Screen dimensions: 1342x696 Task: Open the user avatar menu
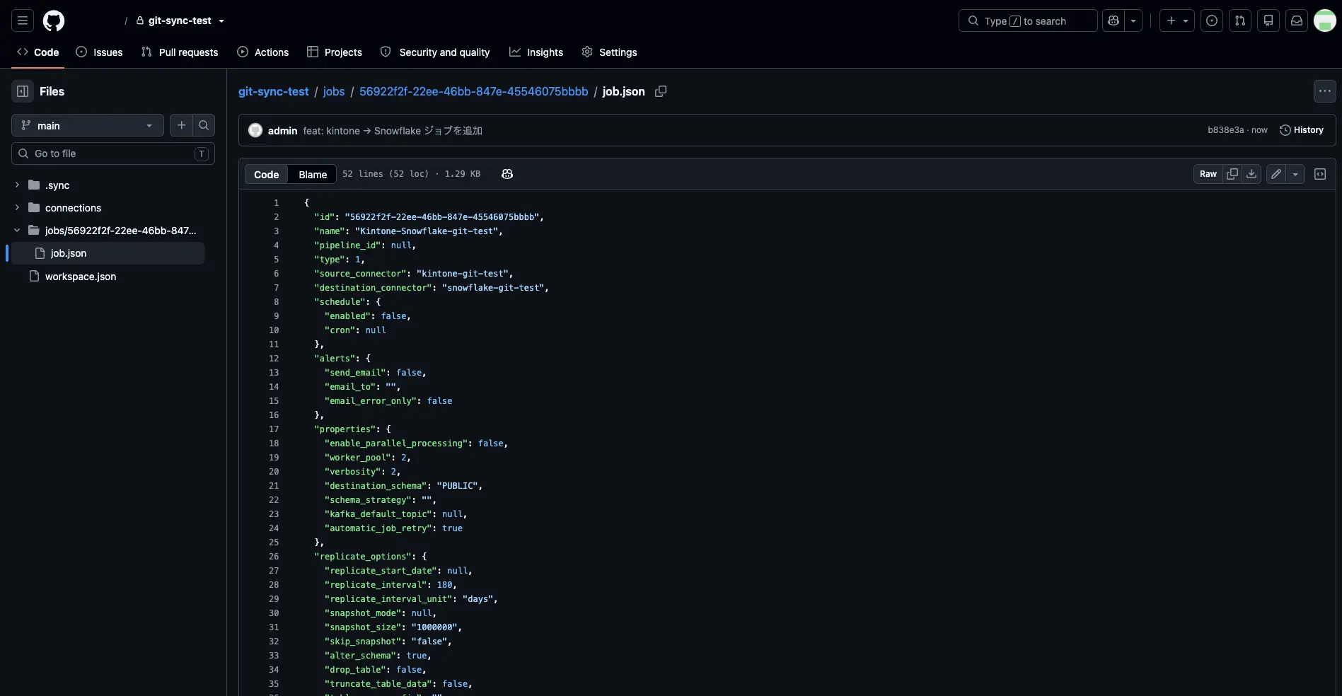[1325, 21]
